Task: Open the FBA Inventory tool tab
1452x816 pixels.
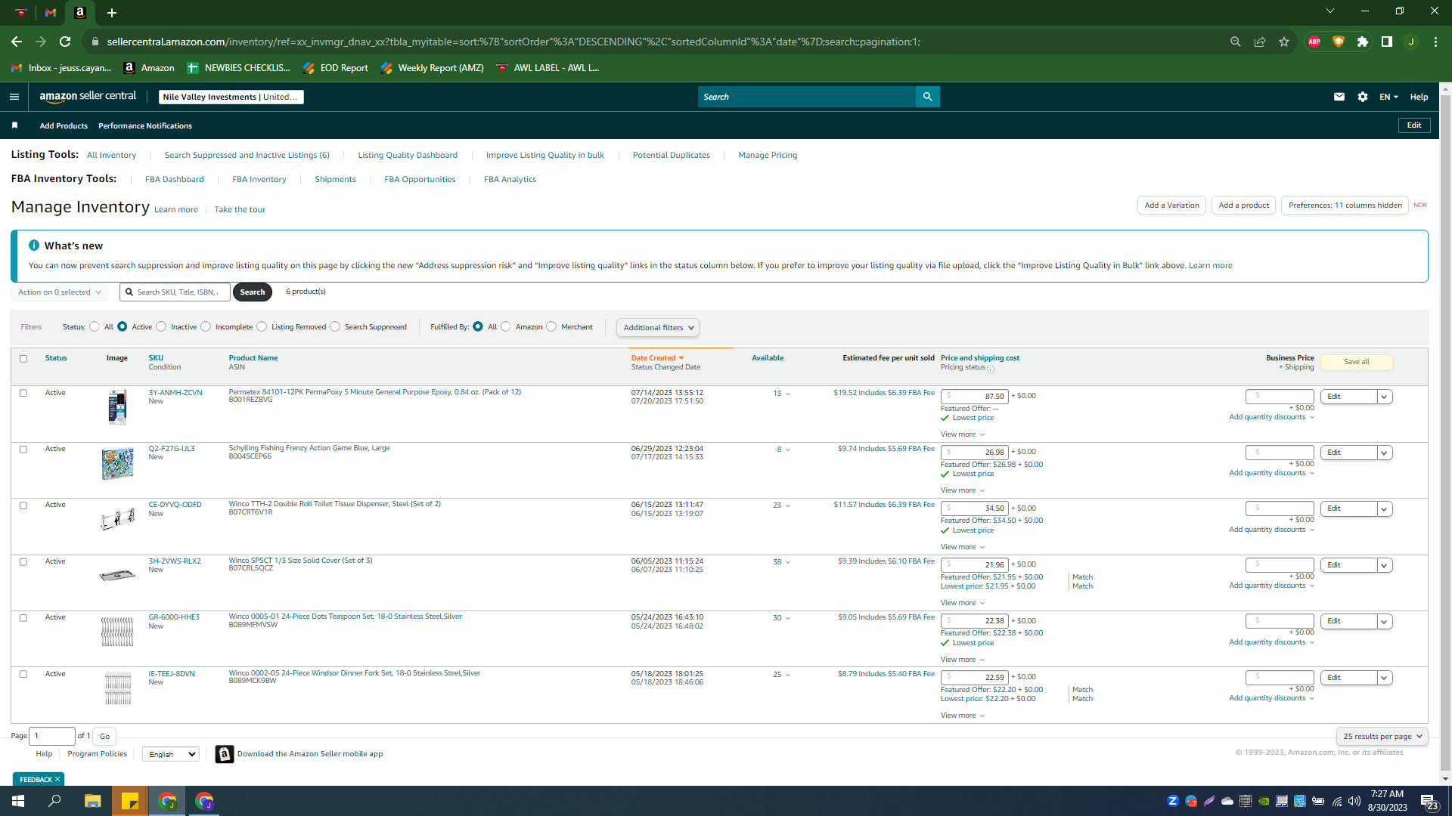Action: click(x=259, y=179)
